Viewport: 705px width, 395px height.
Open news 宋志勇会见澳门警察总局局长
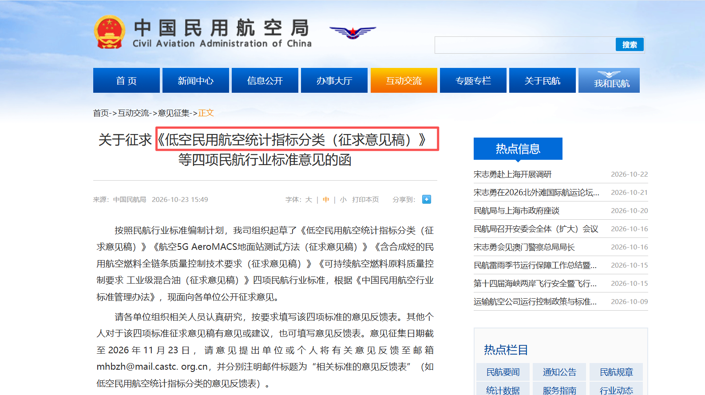pyautogui.click(x=524, y=247)
